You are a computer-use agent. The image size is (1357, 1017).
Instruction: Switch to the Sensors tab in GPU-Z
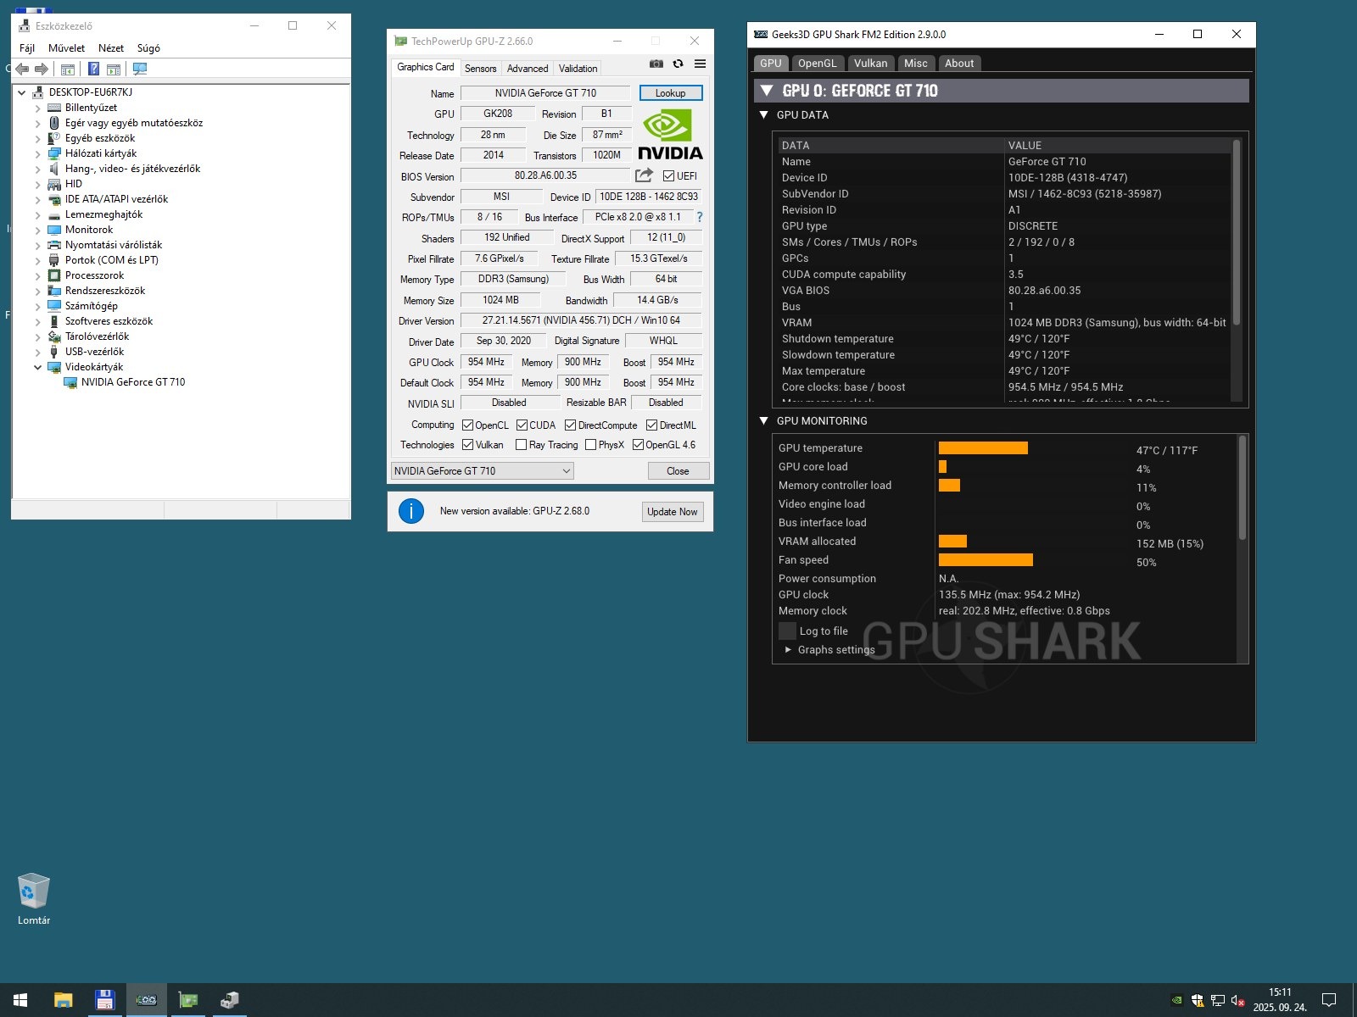[x=481, y=69]
